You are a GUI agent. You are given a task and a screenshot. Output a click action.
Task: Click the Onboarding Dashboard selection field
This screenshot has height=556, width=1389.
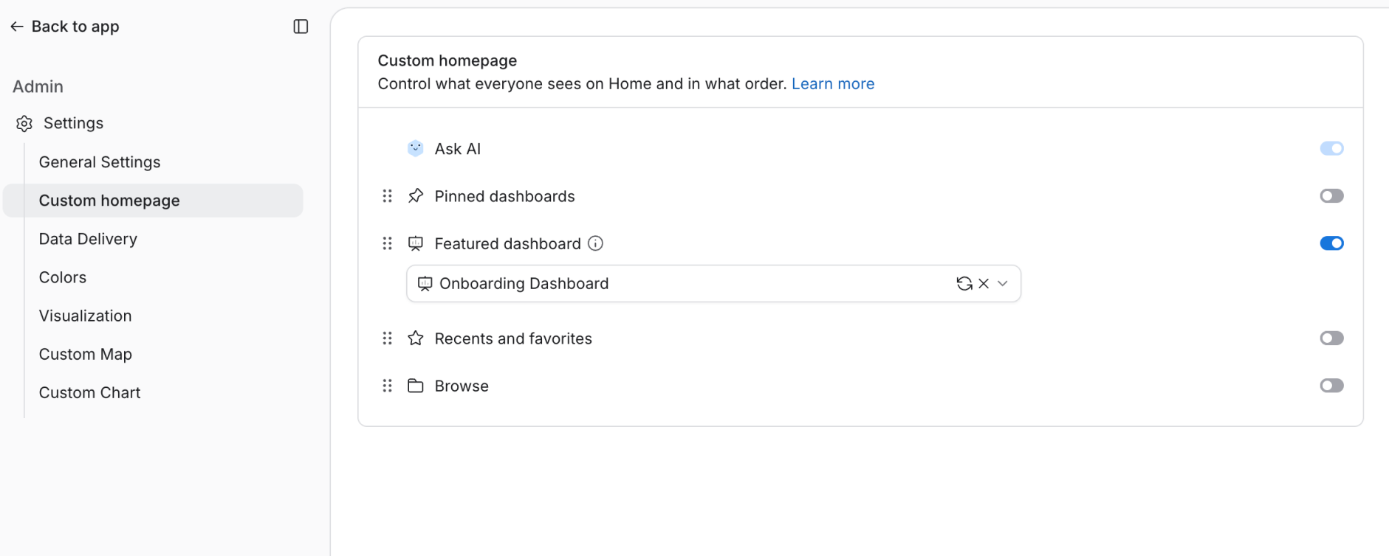pos(713,284)
